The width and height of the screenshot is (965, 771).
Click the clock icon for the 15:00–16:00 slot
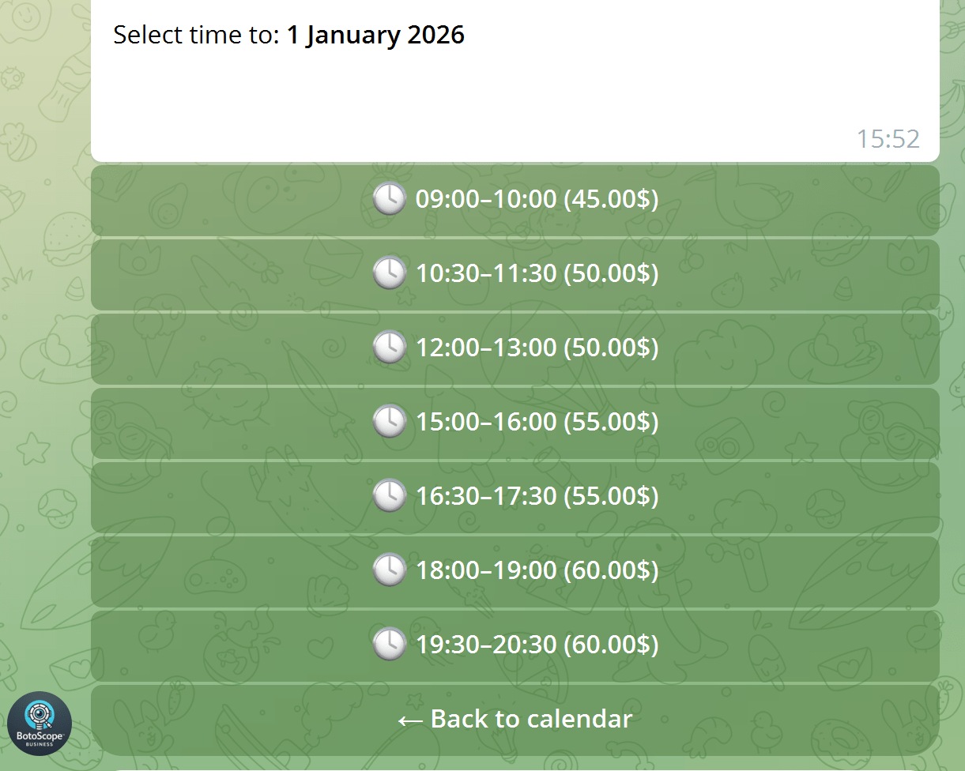[389, 422]
